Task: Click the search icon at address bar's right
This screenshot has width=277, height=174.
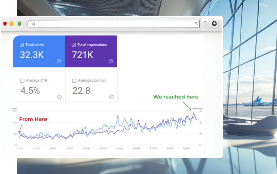Action: 196,24
